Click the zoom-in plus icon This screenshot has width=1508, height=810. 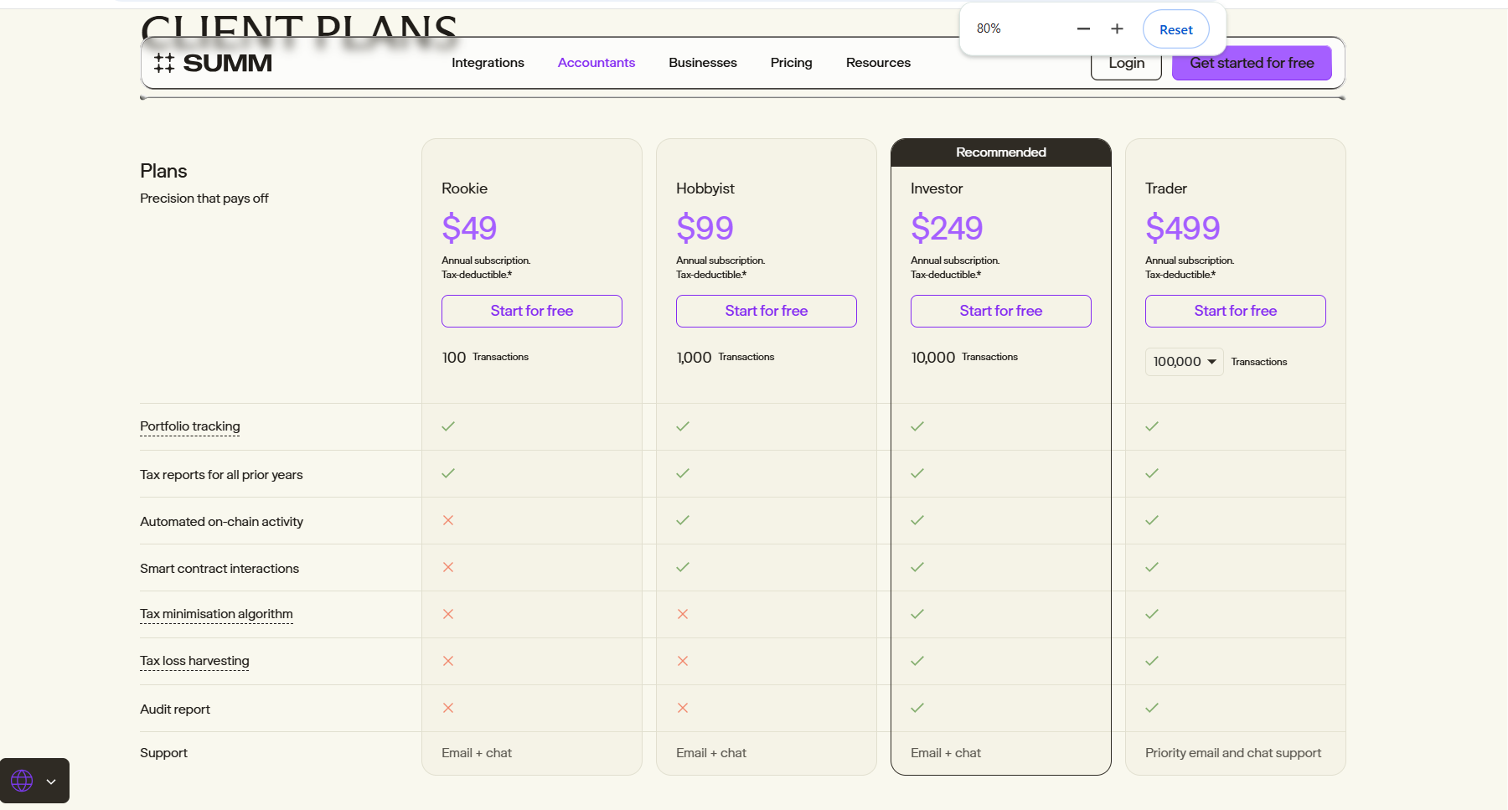click(x=1117, y=28)
